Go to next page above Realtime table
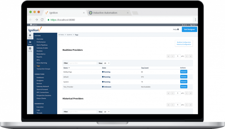The image size is (225, 129). click(x=186, y=56)
